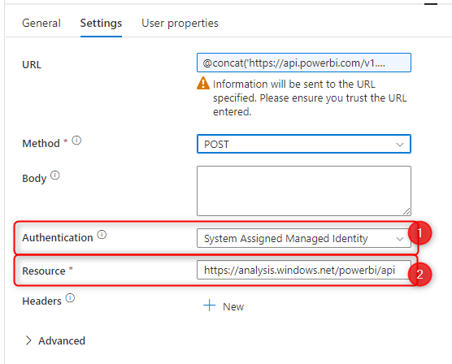Image resolution: width=452 pixels, height=364 pixels.
Task: Click the Body textarea resize handle
Action: [x=406, y=211]
